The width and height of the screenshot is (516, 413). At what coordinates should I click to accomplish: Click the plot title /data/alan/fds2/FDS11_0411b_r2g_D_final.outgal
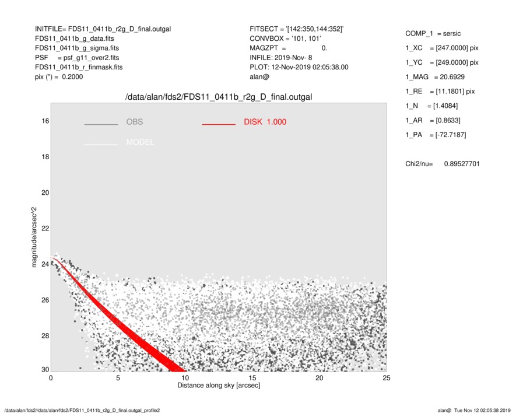(x=219, y=97)
